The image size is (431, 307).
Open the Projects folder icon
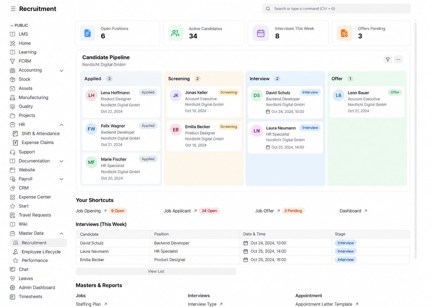coord(12,116)
